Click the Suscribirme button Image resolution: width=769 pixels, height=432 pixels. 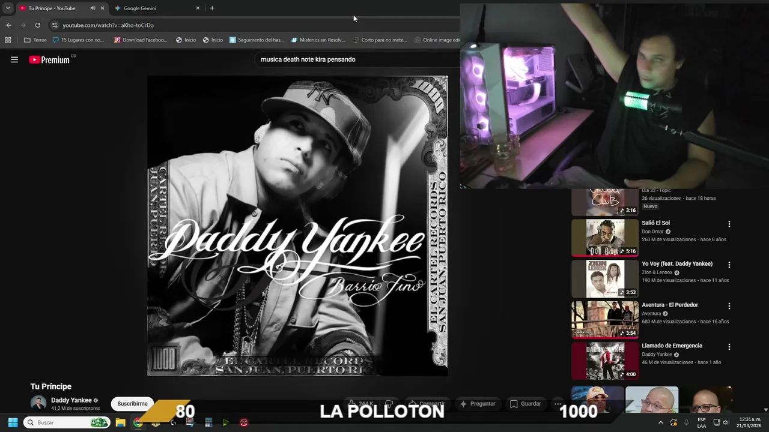pyautogui.click(x=132, y=404)
